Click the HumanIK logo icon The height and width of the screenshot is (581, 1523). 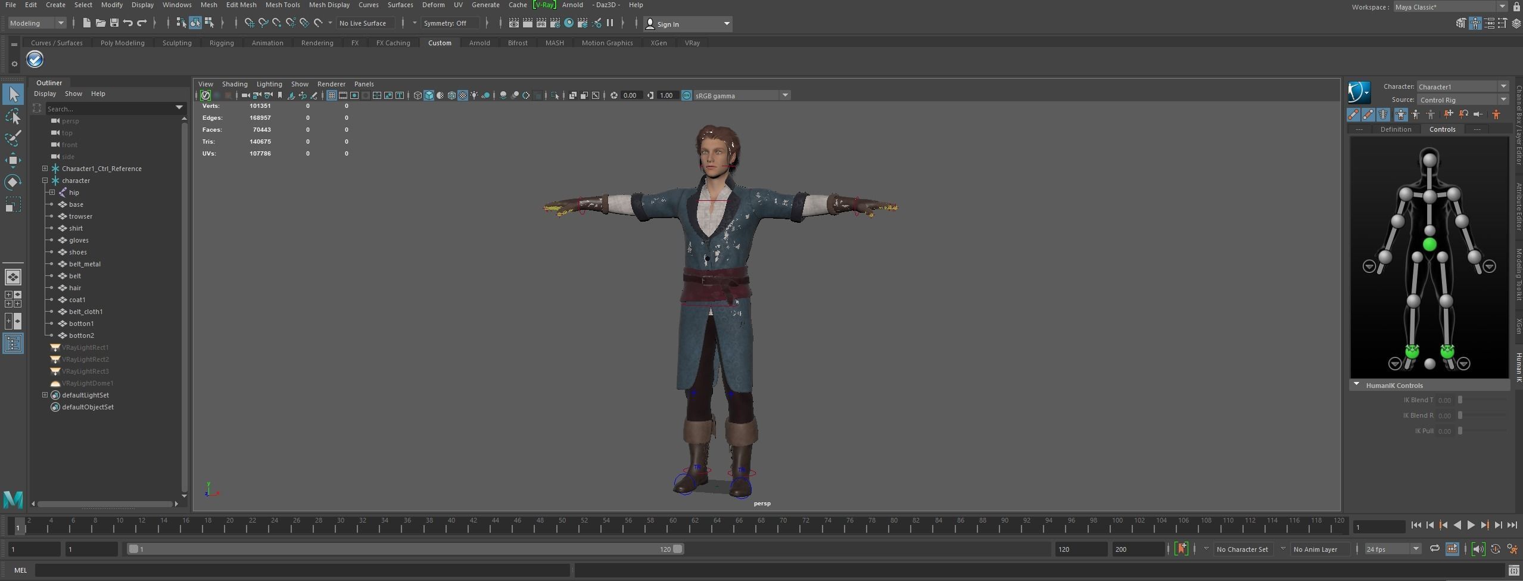click(1359, 92)
